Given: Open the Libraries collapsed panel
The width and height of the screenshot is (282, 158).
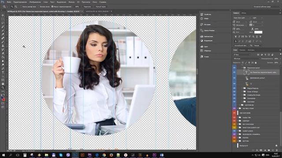Looking at the screenshot, I should [207, 36].
